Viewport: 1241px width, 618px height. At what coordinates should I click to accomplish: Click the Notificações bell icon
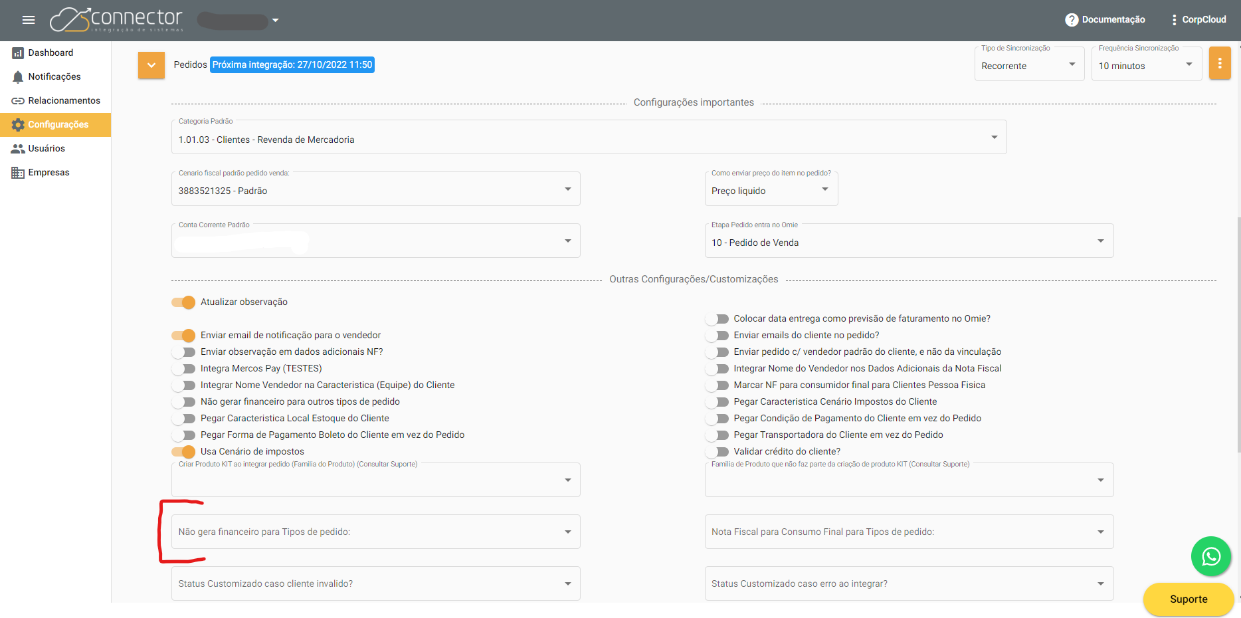pyautogui.click(x=18, y=77)
